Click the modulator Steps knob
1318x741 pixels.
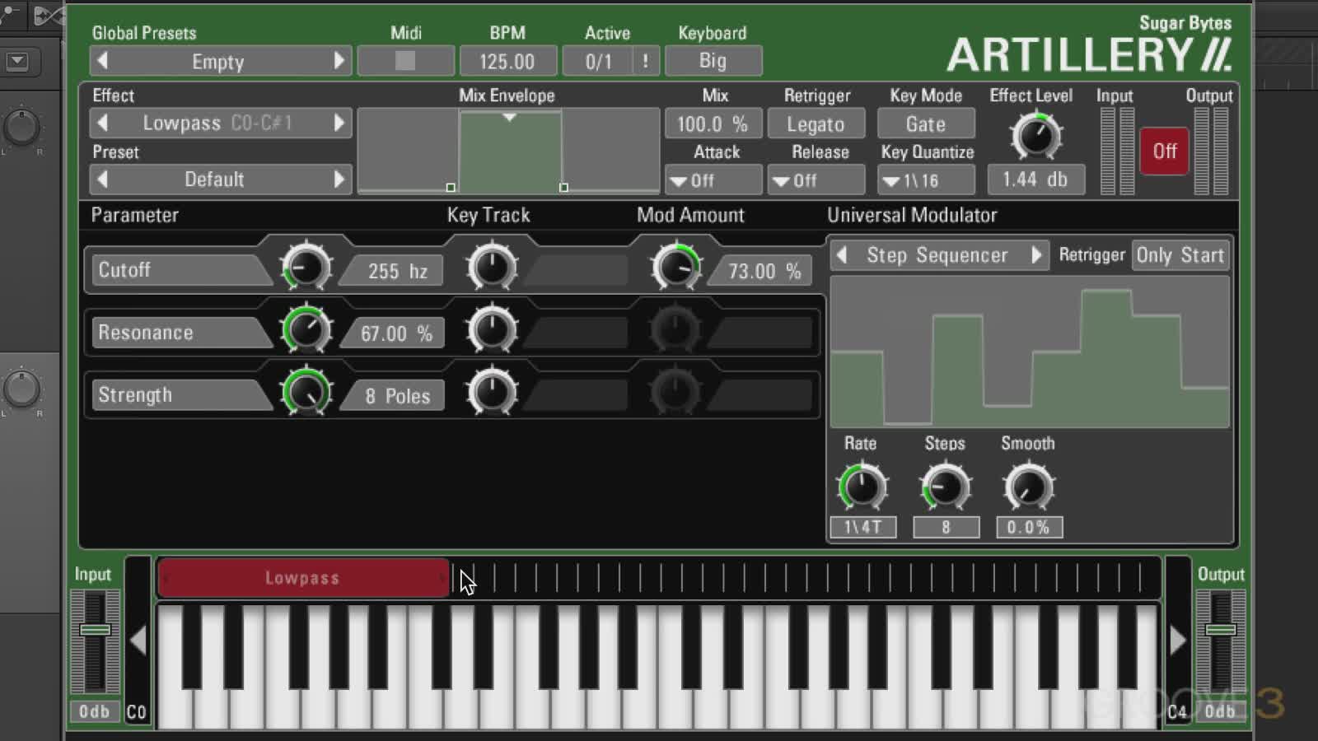click(x=946, y=487)
